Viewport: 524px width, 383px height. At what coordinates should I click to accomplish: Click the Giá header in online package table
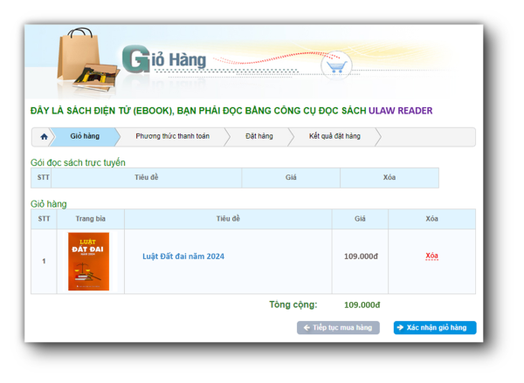point(291,178)
